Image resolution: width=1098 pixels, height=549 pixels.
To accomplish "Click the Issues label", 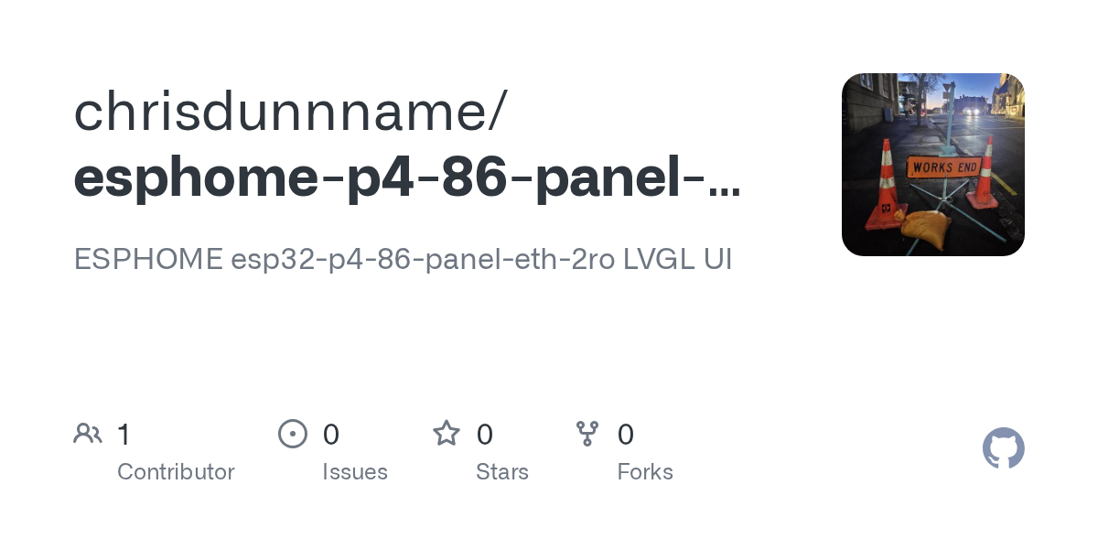I will click(355, 472).
